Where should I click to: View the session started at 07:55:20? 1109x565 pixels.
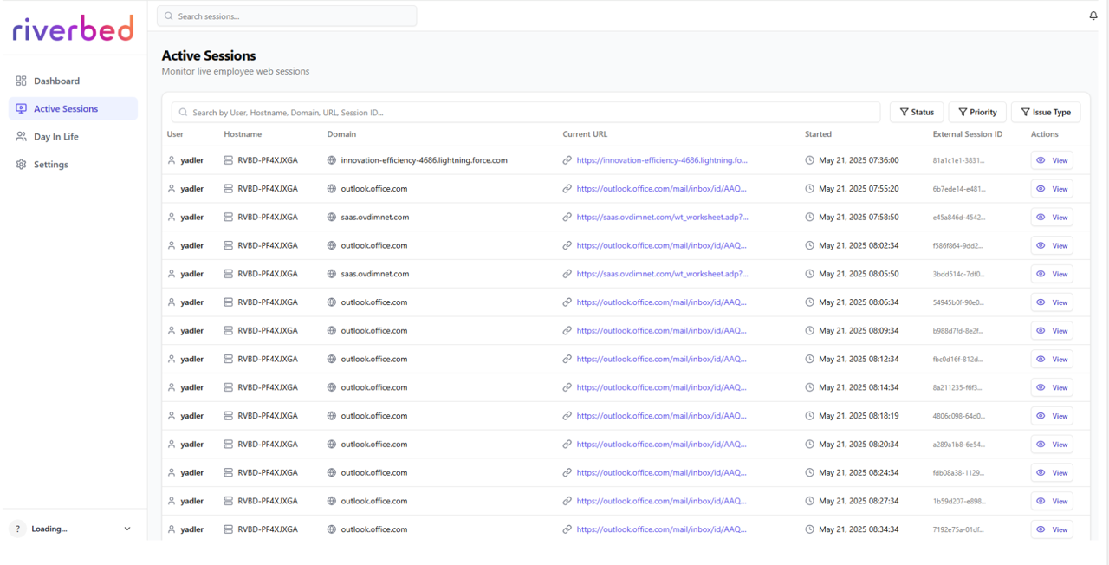tap(1052, 189)
